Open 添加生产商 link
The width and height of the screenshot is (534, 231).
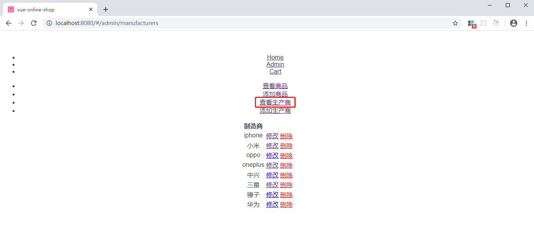[x=275, y=111]
